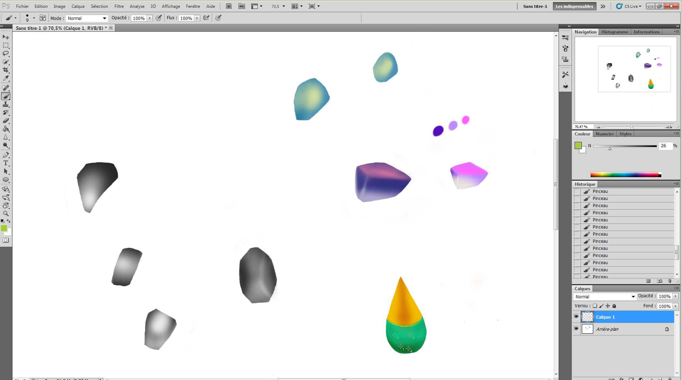682x380 pixels.
Task: Select the Crop tool
Action: tap(6, 70)
